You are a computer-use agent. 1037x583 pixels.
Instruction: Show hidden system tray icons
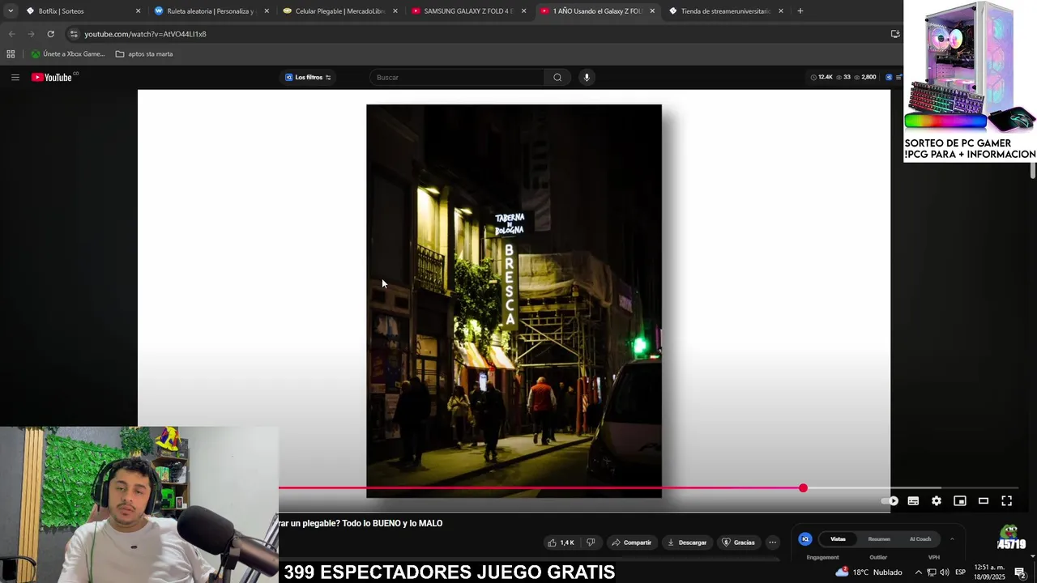tap(918, 572)
